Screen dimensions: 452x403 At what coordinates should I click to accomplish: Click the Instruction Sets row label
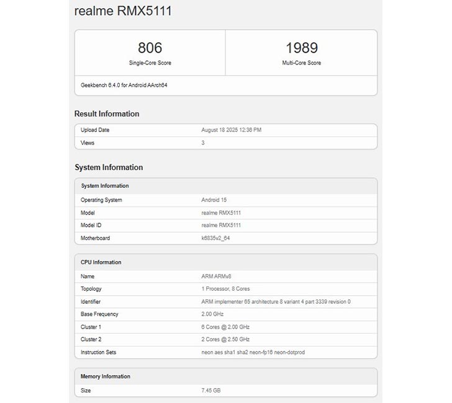[98, 352]
